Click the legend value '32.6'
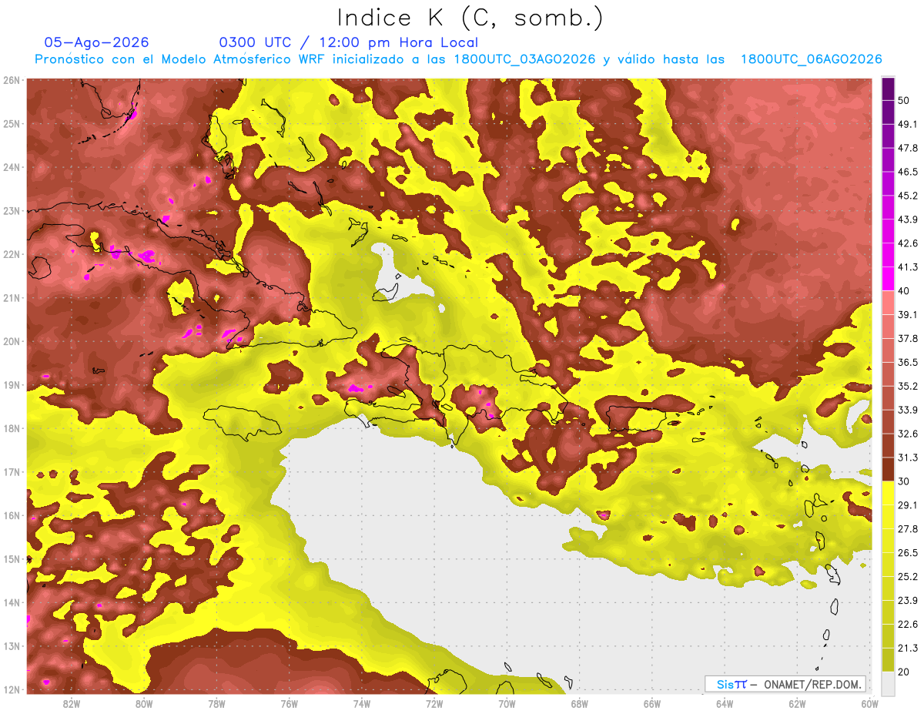 (x=909, y=434)
